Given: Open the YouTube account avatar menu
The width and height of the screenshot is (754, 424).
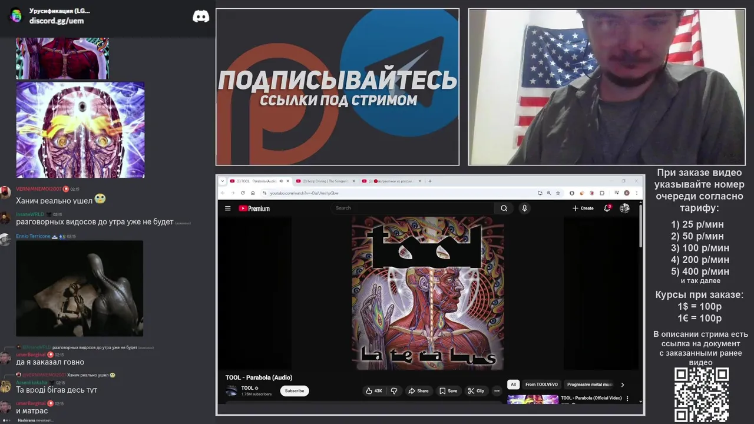Looking at the screenshot, I should pos(624,208).
